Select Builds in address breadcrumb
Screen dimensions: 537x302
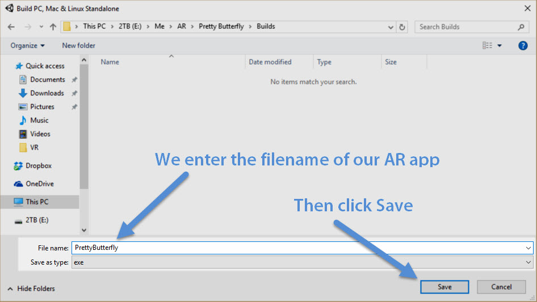pyautogui.click(x=266, y=26)
